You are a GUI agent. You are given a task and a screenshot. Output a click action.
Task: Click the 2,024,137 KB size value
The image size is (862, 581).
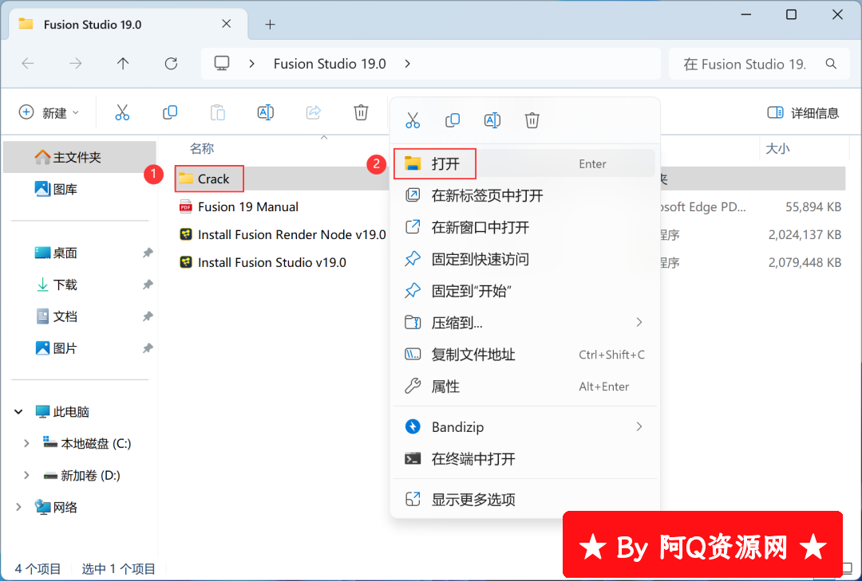pyautogui.click(x=805, y=234)
